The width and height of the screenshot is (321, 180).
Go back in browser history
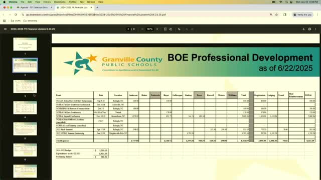click(x=4, y=14)
